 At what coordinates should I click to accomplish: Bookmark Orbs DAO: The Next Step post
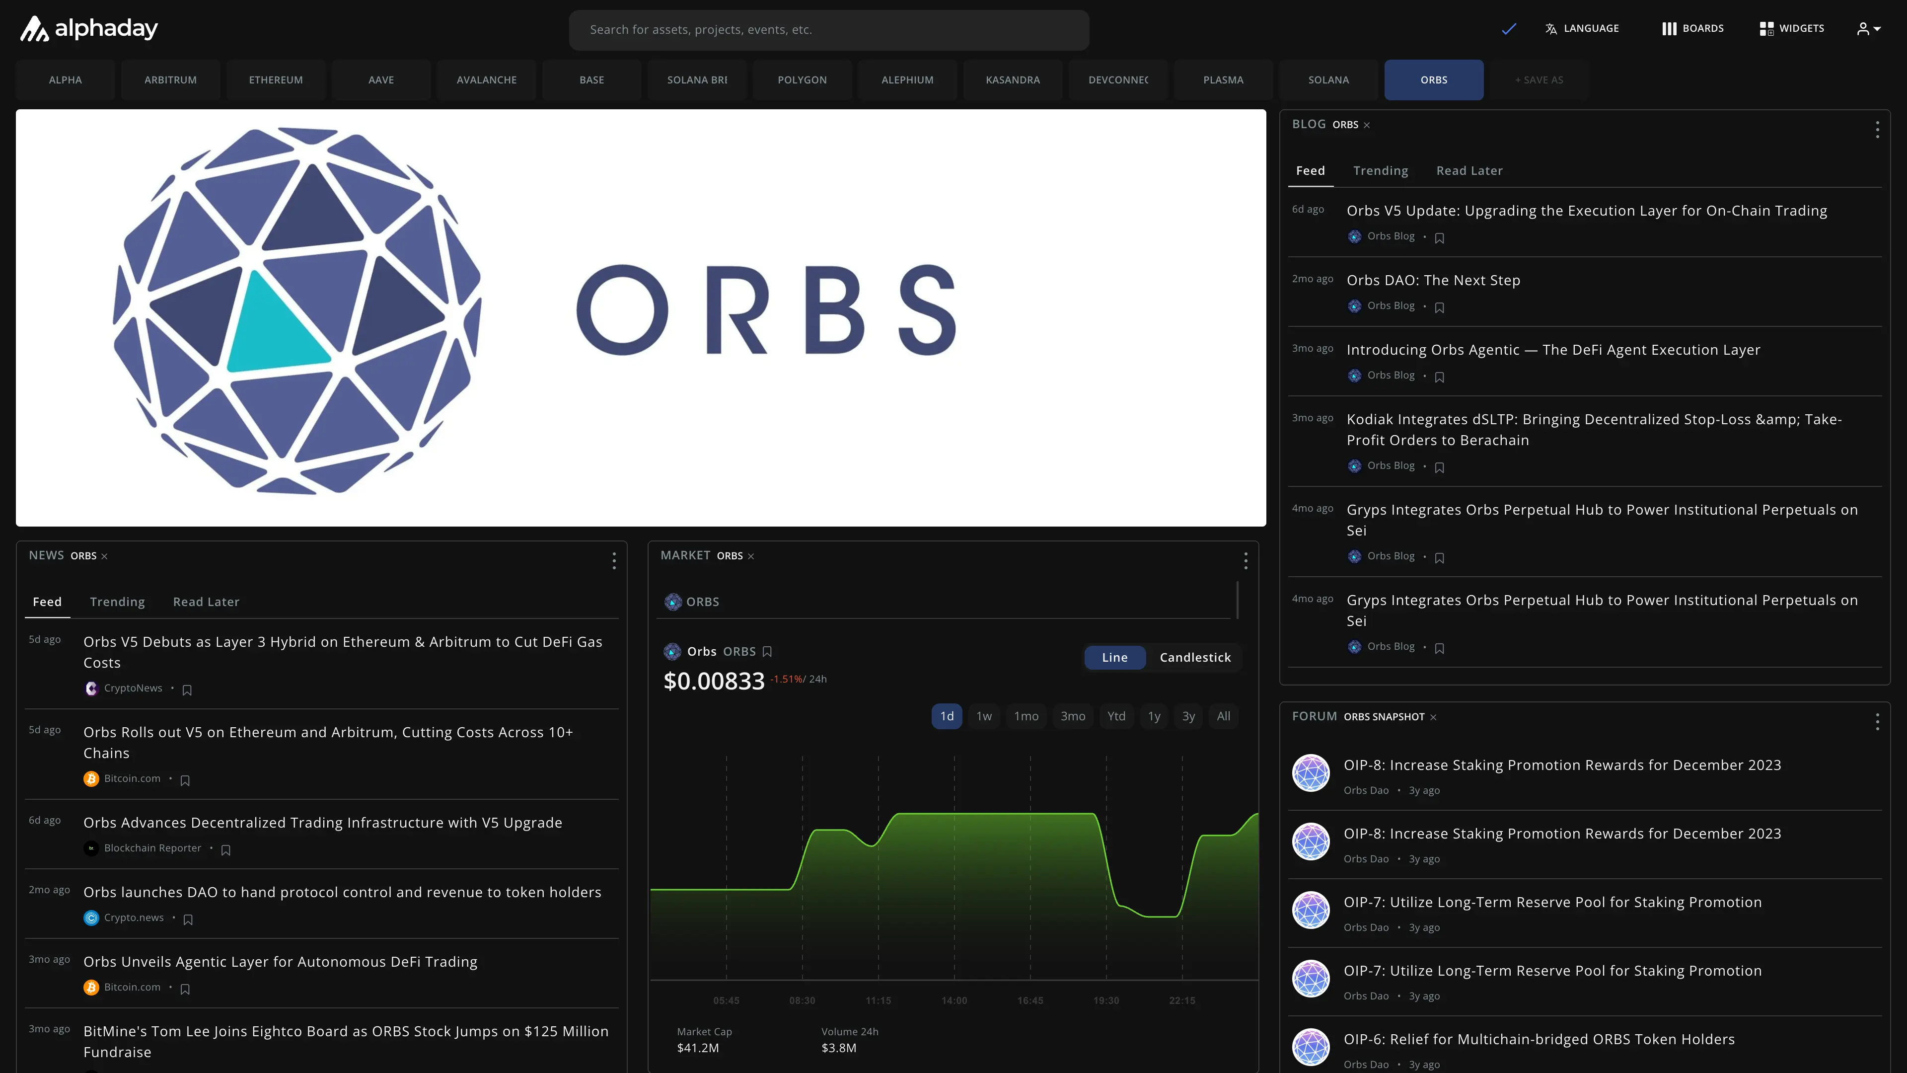[1439, 307]
